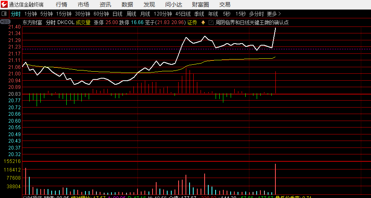This screenshot has height=198, width=371.
Task: Open the 行情 menu
Action: [x=61, y=4]
